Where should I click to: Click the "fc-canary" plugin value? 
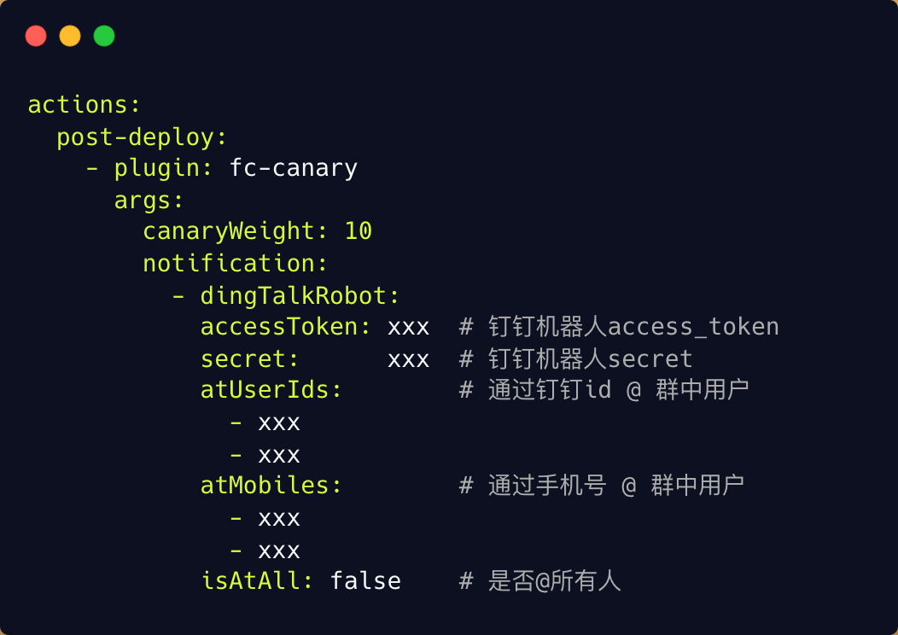click(x=293, y=168)
